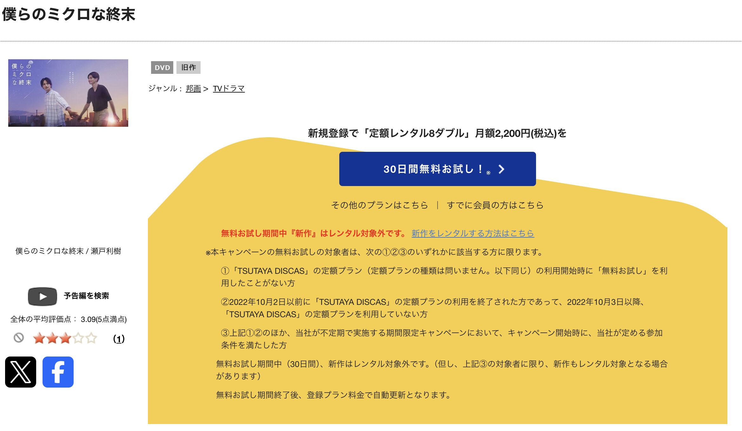Image resolution: width=742 pixels, height=431 pixels.
Task: Rate with the first star
Action: coord(39,338)
